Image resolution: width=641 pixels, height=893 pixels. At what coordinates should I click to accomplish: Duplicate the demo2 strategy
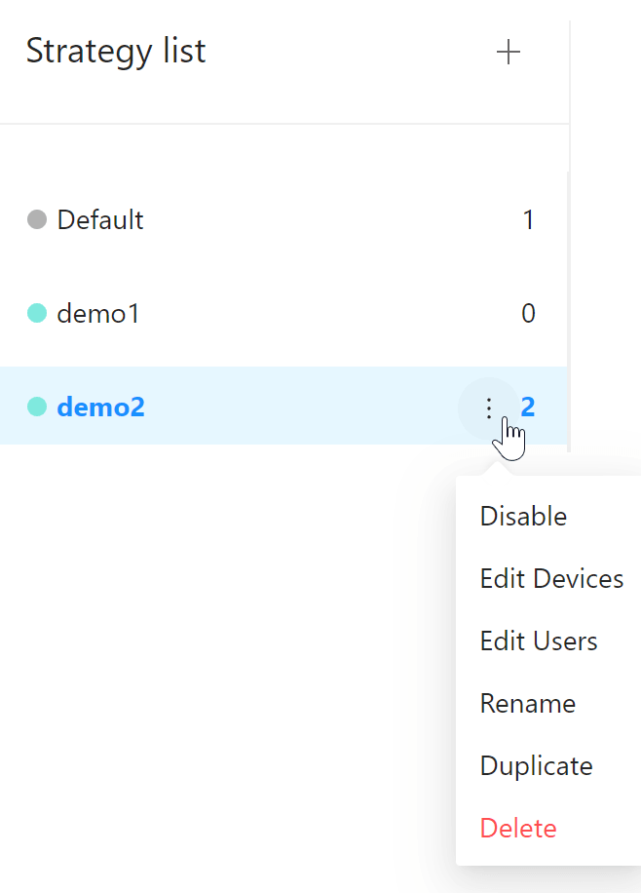click(x=536, y=765)
